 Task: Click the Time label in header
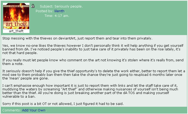[x=49, y=16]
